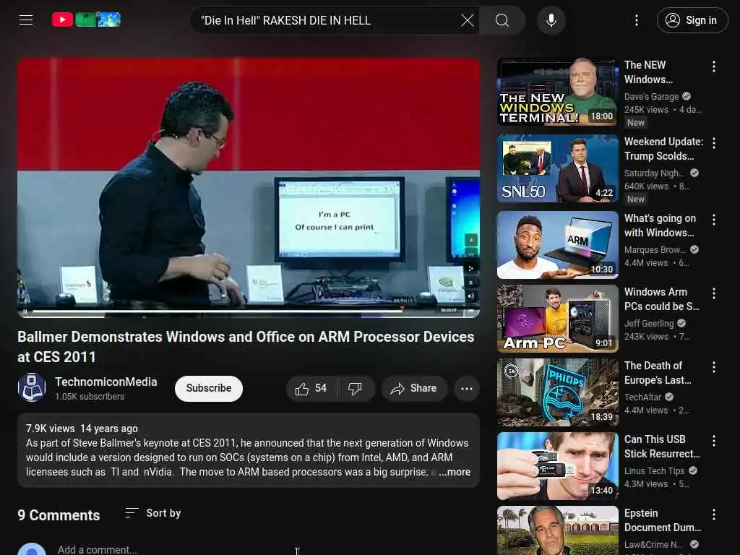Click Jeff Geerling channel name

pos(649,323)
